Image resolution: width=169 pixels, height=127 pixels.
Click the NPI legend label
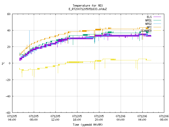tap(149, 27)
